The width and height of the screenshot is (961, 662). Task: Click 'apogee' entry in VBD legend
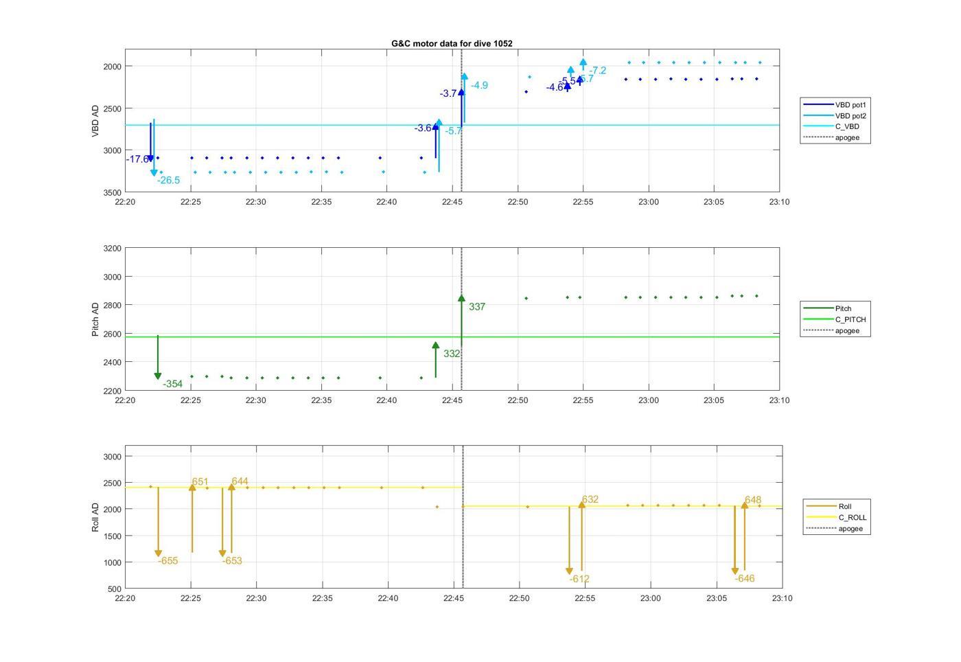click(x=831, y=137)
